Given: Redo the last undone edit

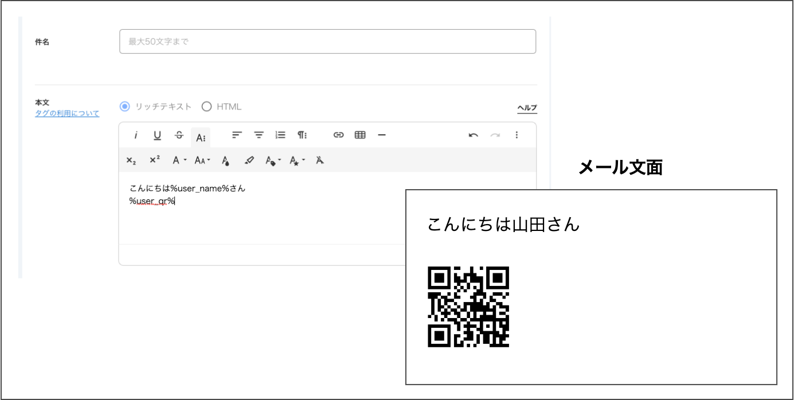Looking at the screenshot, I should point(495,135).
